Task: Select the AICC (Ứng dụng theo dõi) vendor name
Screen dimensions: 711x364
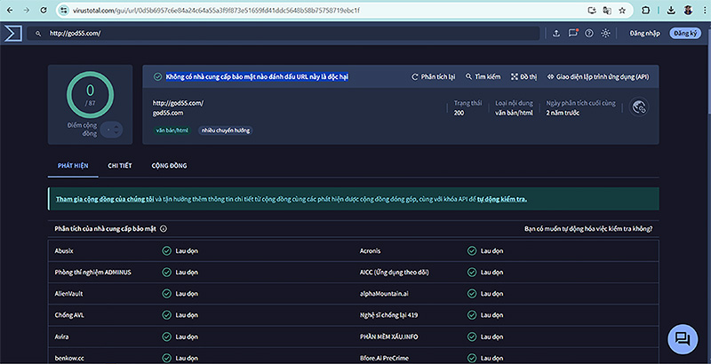Action: 394,273
